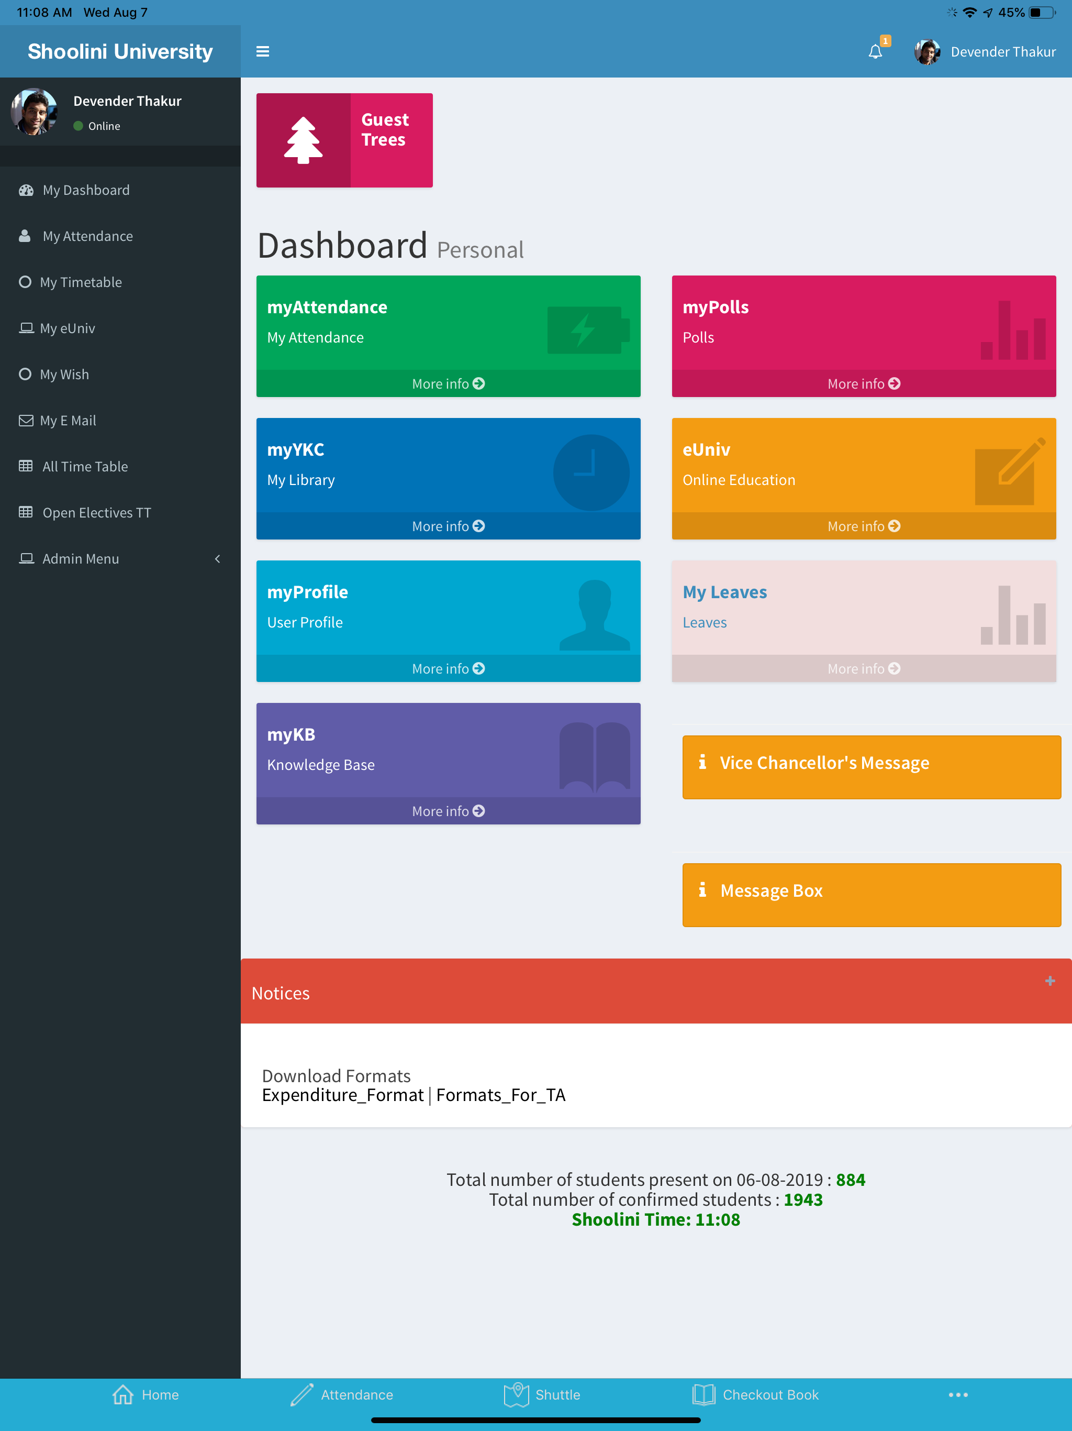The image size is (1072, 1431).
Task: Open the user avatar in the top bar
Action: [x=927, y=52]
